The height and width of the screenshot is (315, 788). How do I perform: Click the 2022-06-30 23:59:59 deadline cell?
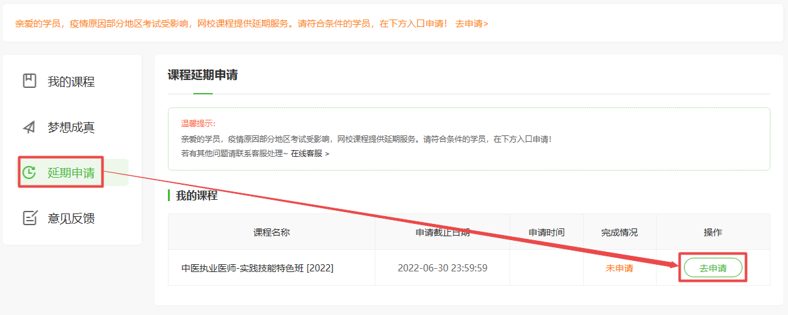(x=442, y=268)
